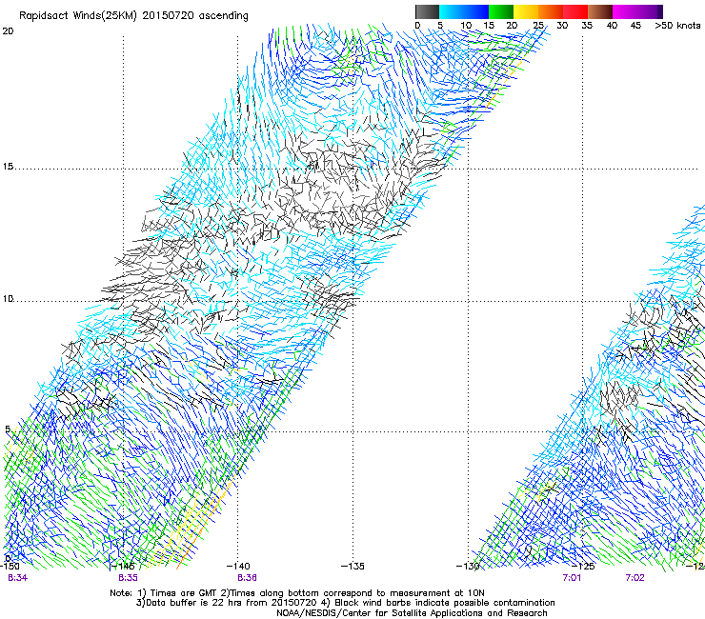Viewport: 705px width, 619px height.
Task: Click the '20' latitude label on the left axis
Action: click(8, 31)
